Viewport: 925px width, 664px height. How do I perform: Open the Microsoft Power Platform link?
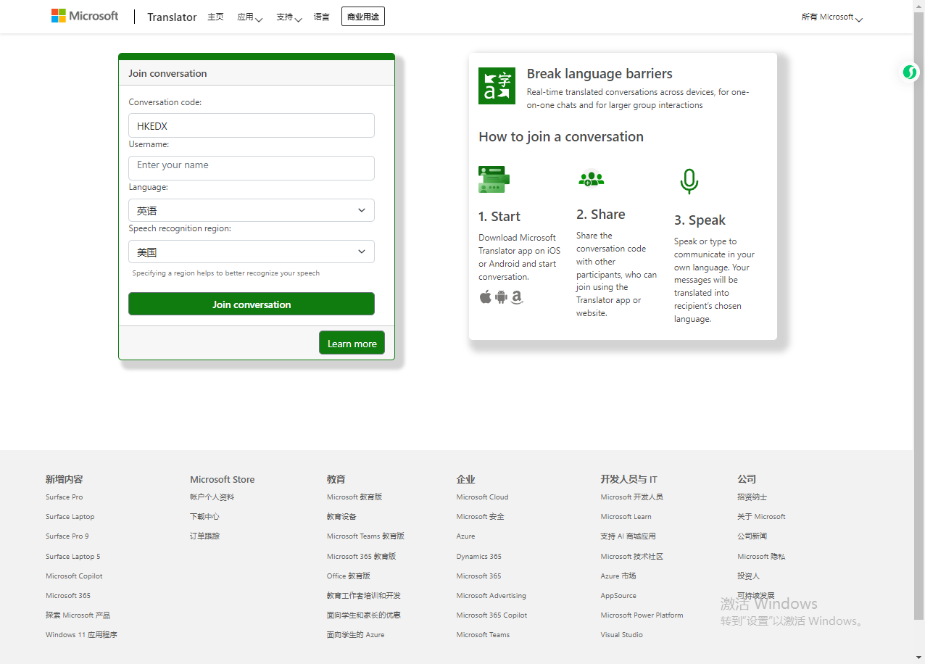[642, 615]
